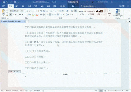Click the macro recording icon in status bar
Screen dimensions: 131x92
tap(43, 90)
